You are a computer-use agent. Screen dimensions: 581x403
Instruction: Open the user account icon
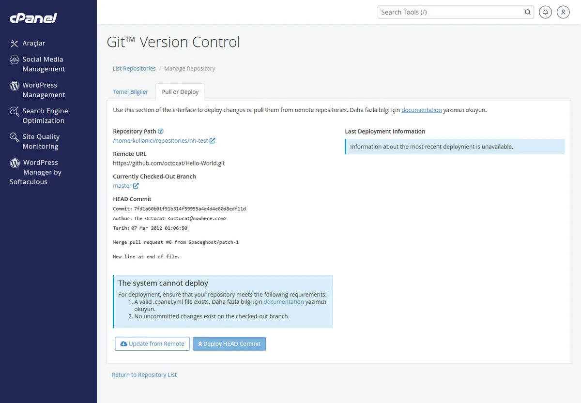coord(563,12)
